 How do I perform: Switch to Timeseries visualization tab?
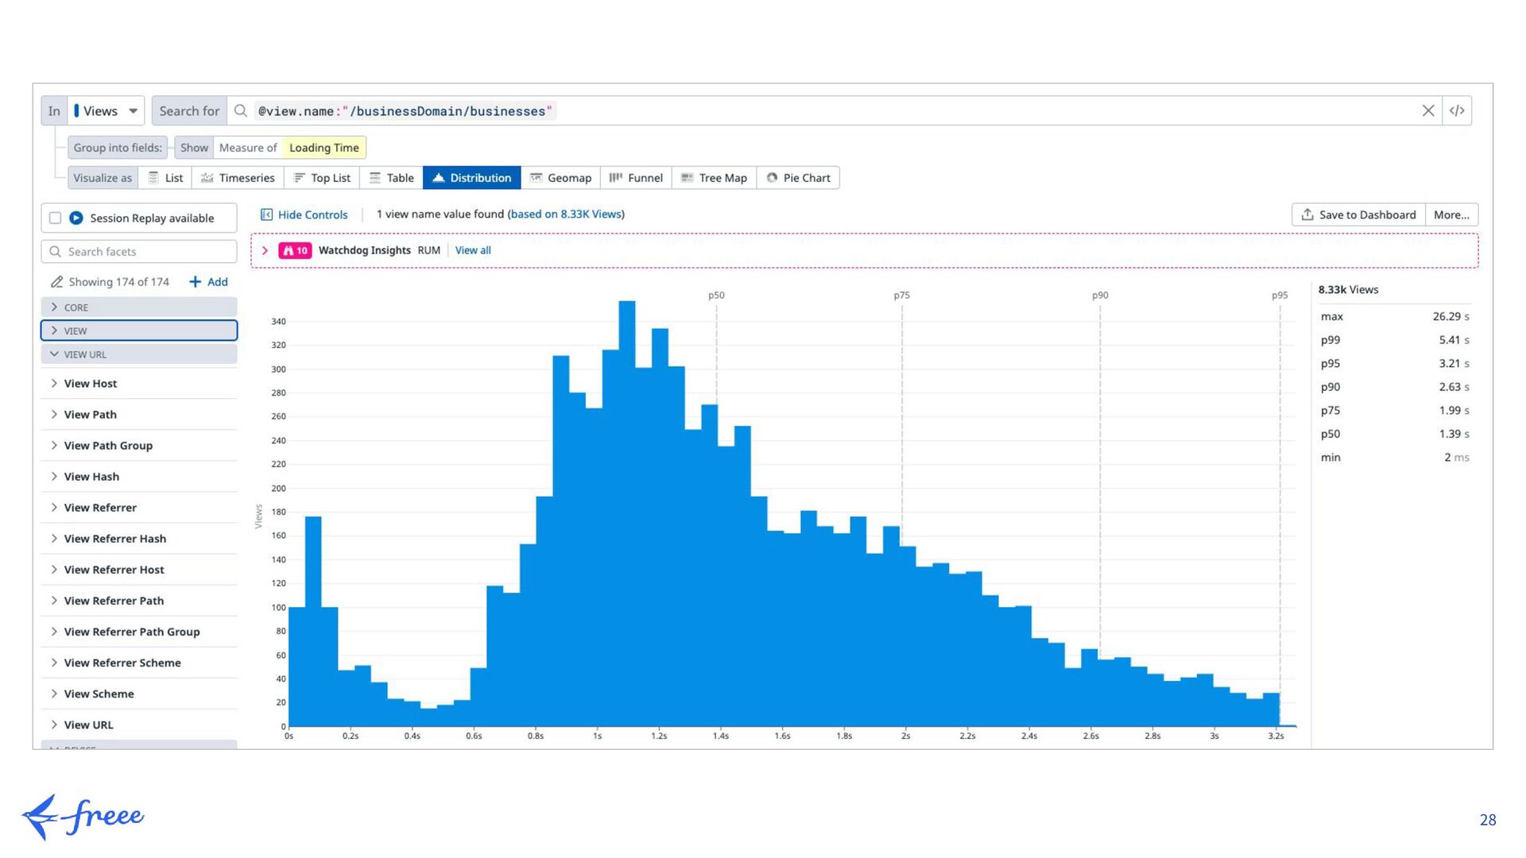tap(238, 178)
